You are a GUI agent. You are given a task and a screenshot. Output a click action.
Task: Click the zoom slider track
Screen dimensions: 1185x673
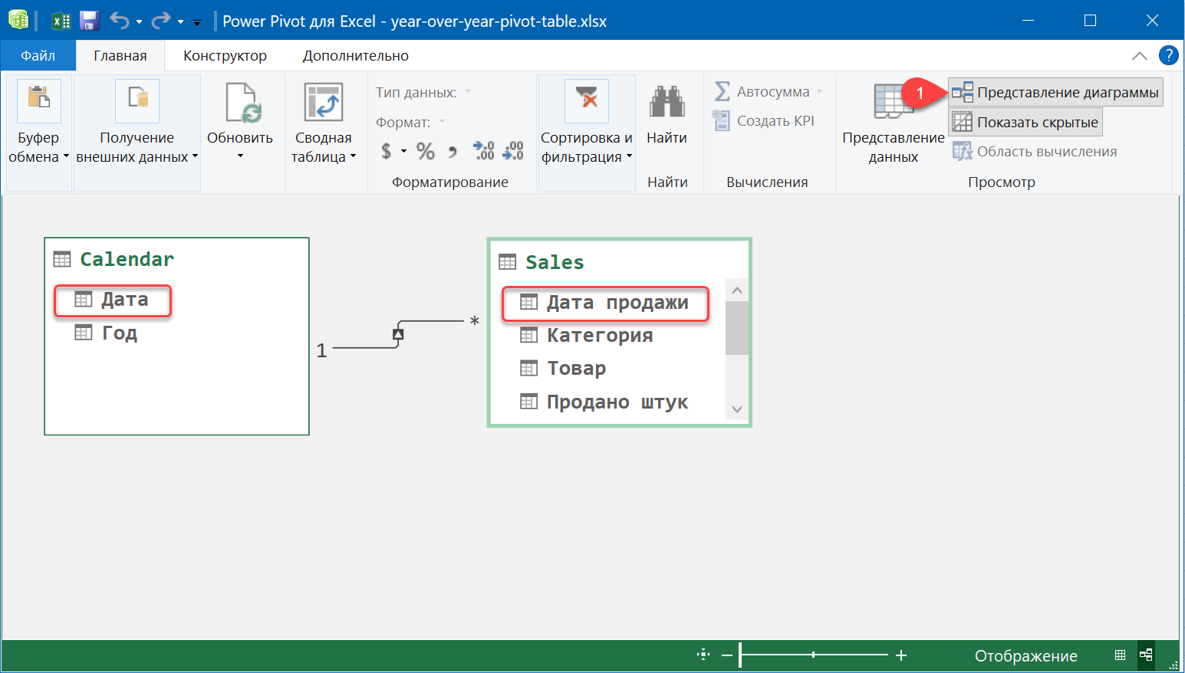pyautogui.click(x=814, y=655)
